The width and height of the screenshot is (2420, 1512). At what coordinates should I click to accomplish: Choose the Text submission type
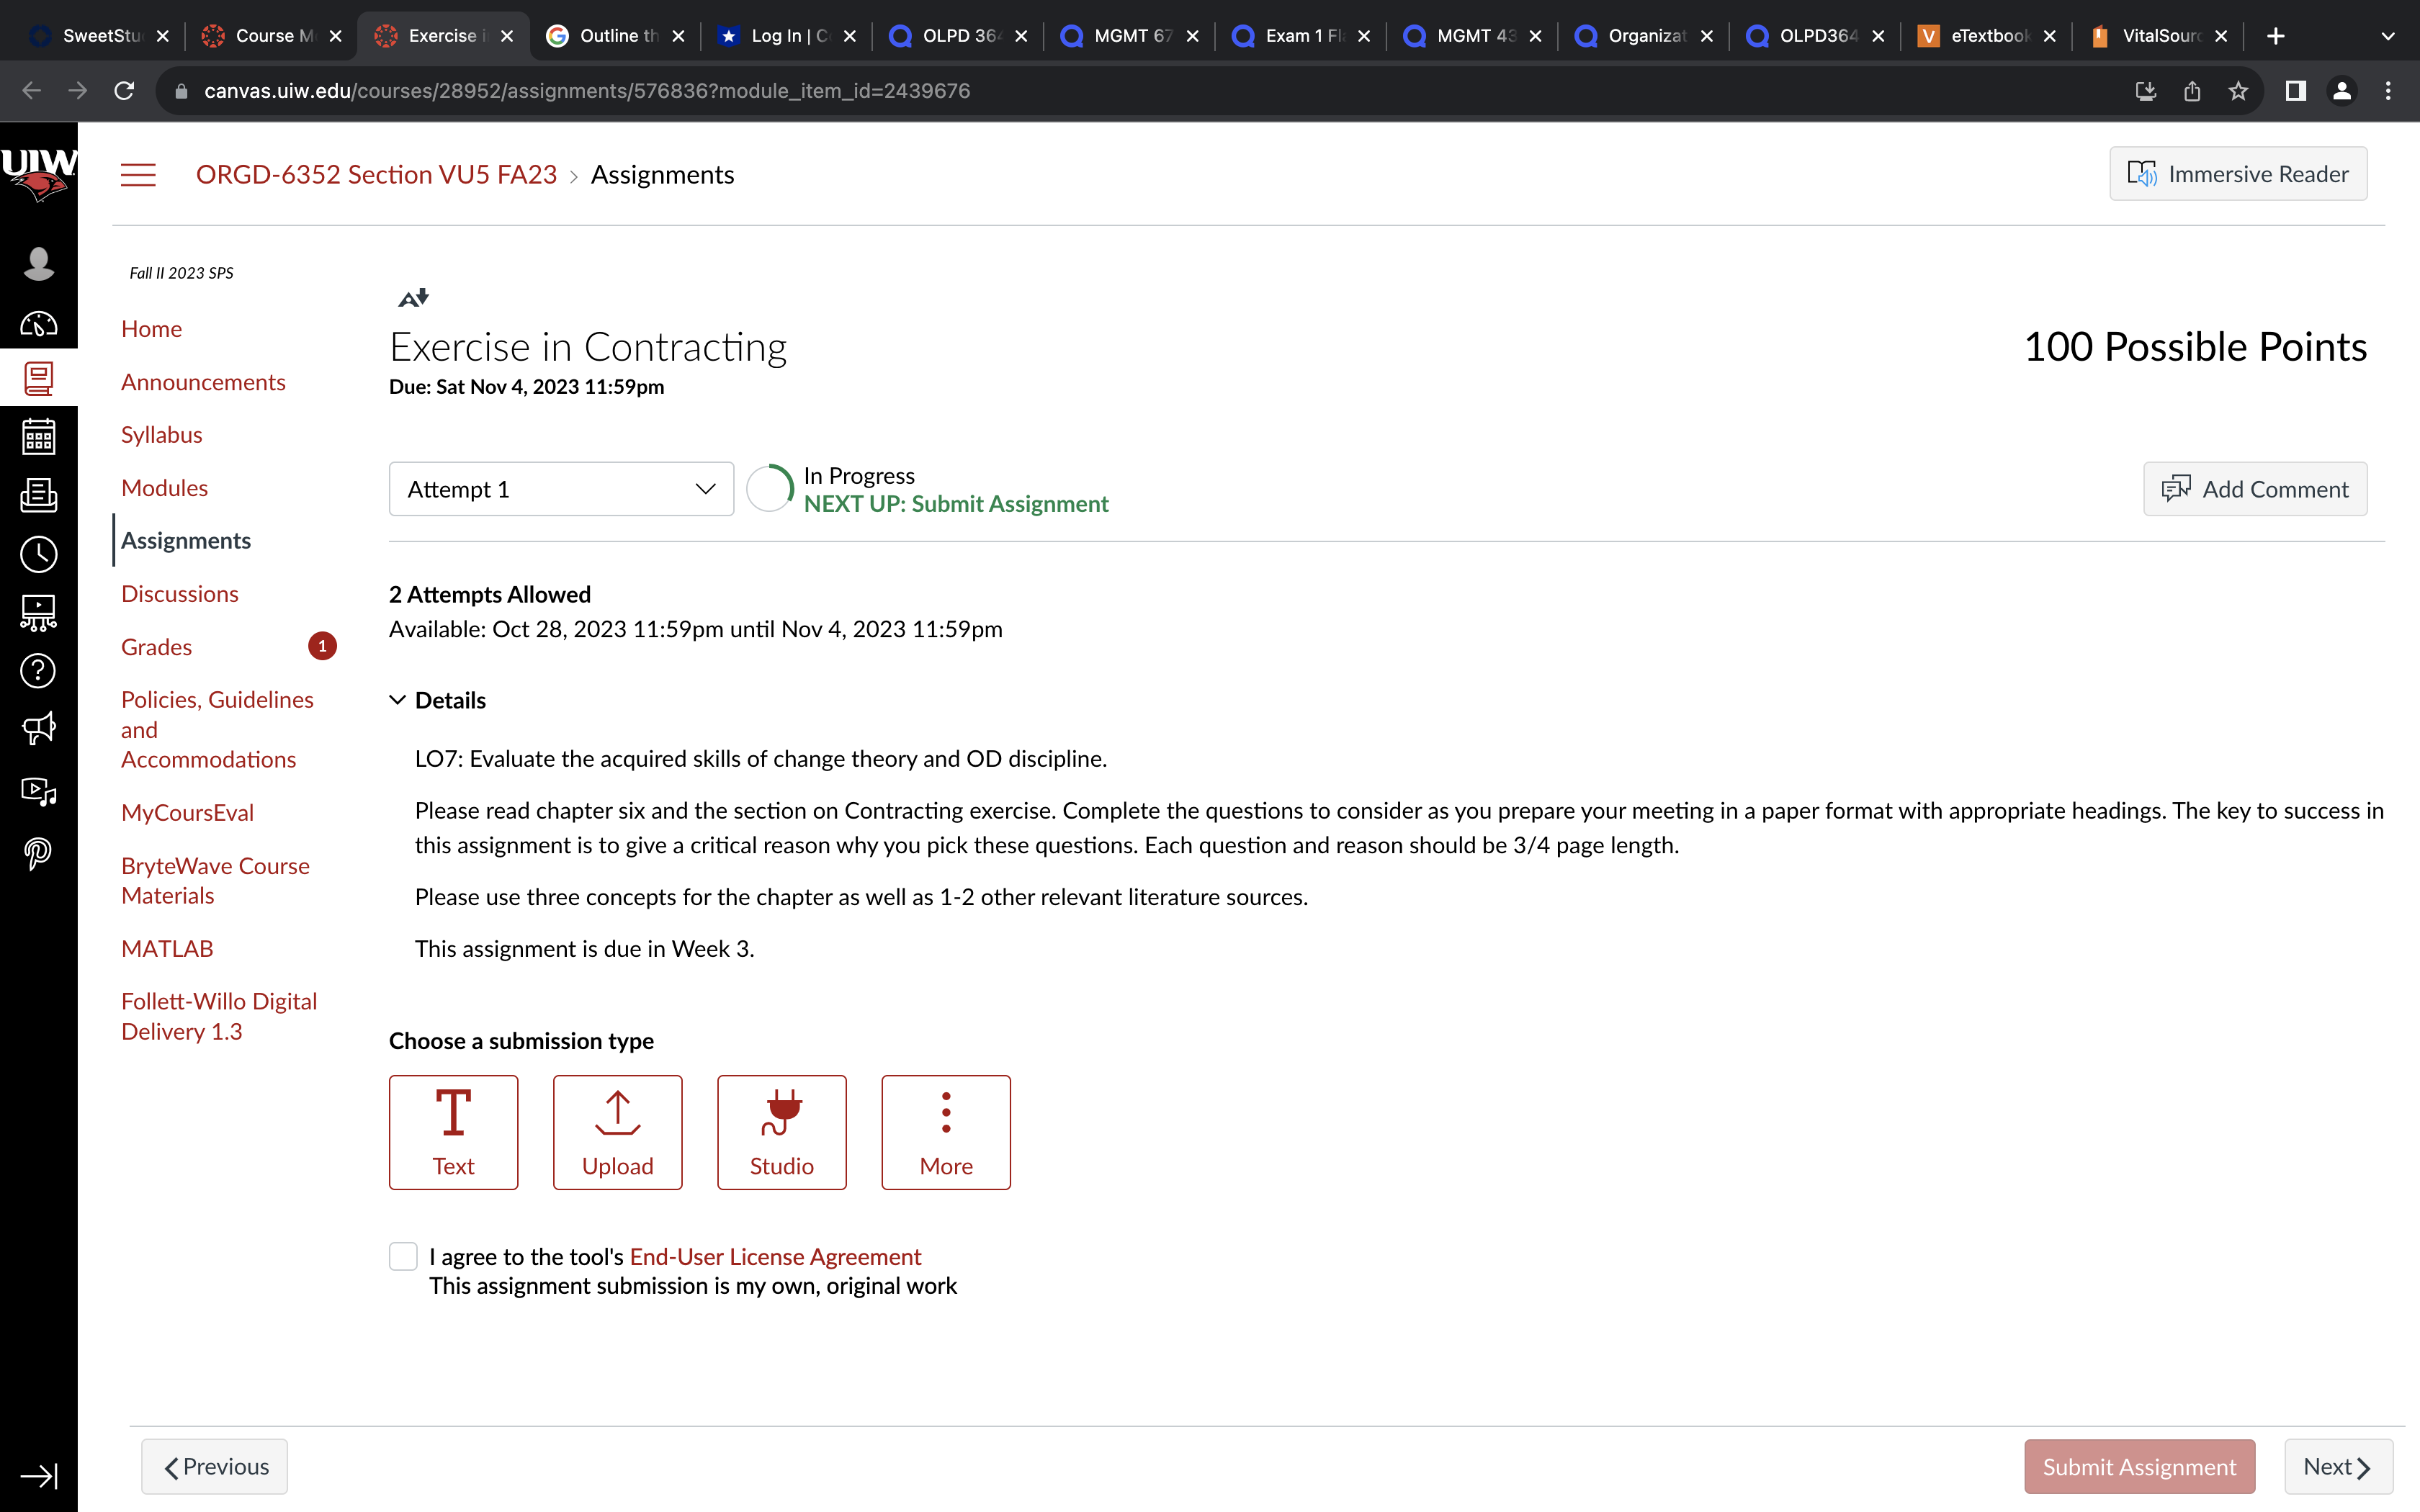(x=453, y=1132)
